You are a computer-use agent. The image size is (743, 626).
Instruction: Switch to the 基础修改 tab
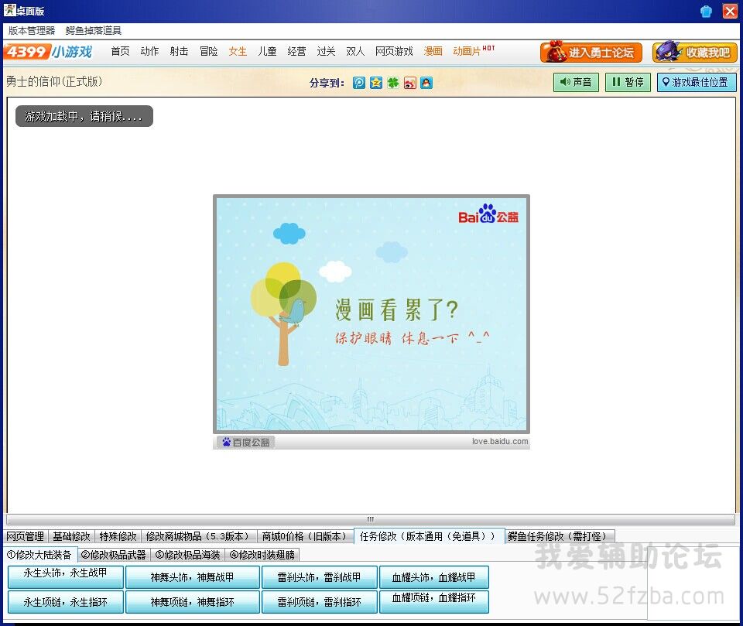click(x=71, y=536)
